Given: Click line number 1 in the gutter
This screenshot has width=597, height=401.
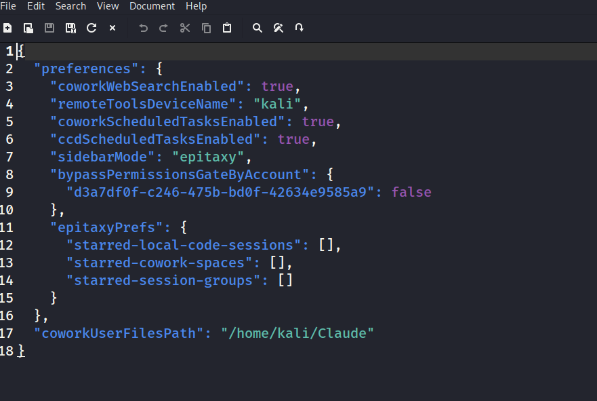Looking at the screenshot, I should pyautogui.click(x=9, y=51).
